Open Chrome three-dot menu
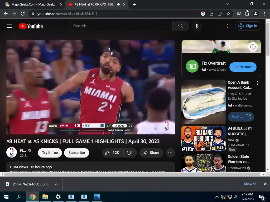Viewport: 270px width, 202px height. point(264,14)
